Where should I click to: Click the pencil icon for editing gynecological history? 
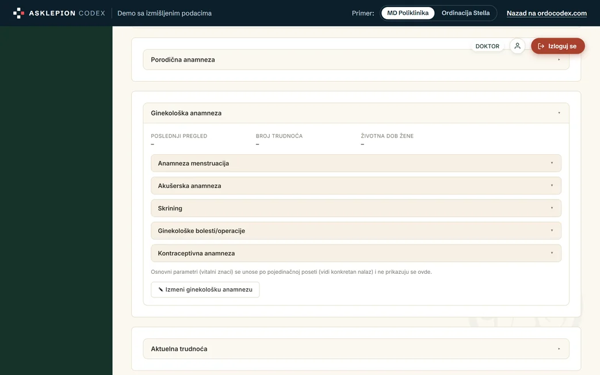point(160,290)
